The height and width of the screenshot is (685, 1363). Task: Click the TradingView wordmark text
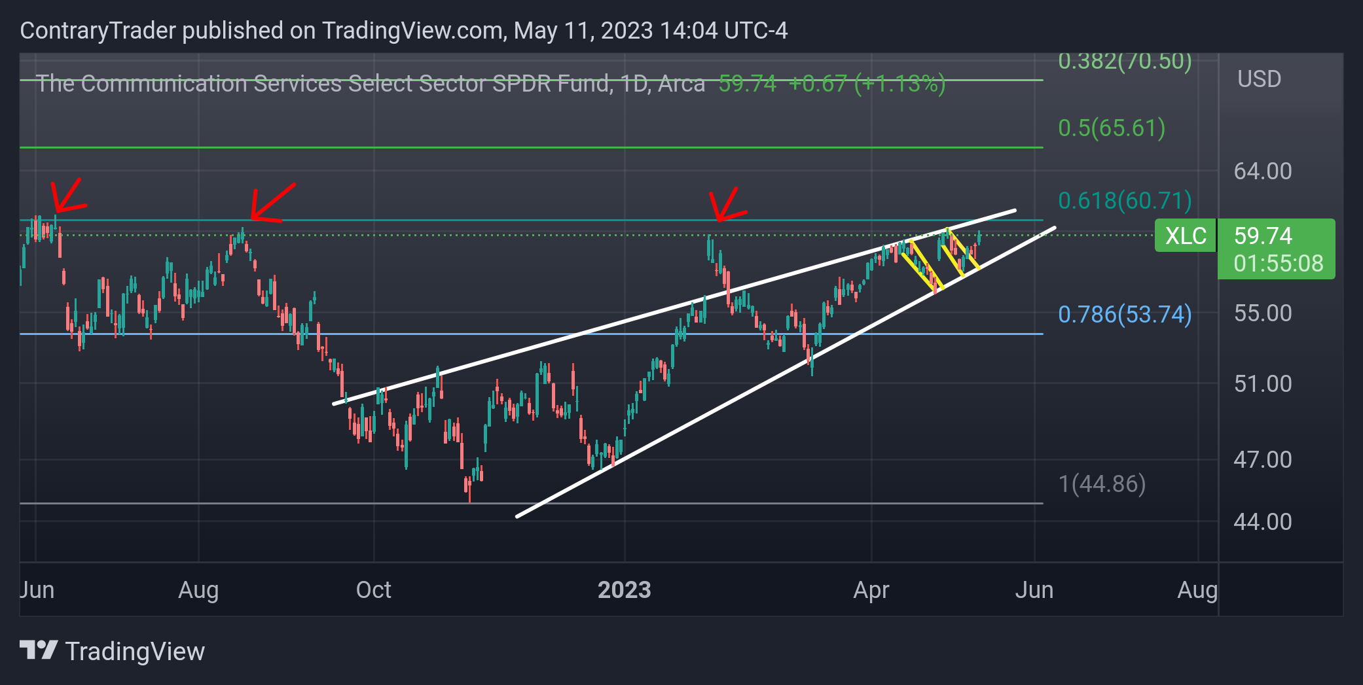[135, 652]
